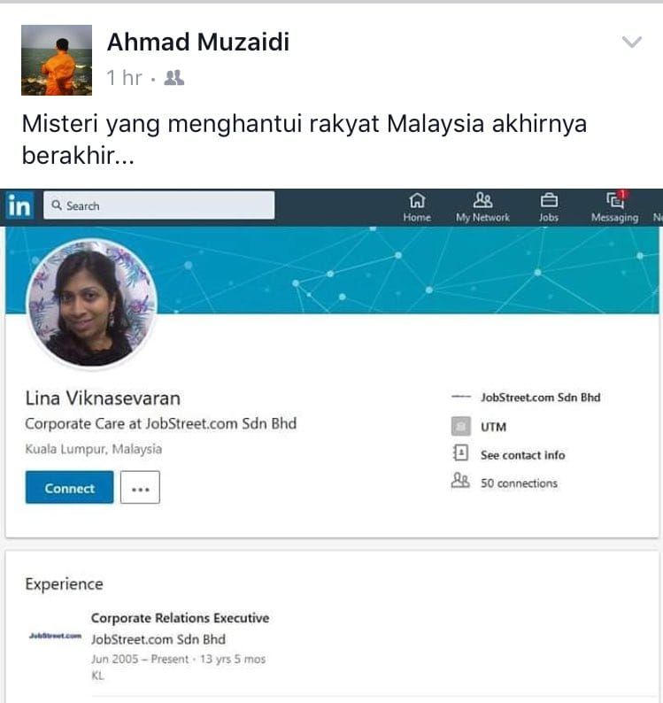Click the friends audience icon beside 1 hr

click(x=173, y=78)
